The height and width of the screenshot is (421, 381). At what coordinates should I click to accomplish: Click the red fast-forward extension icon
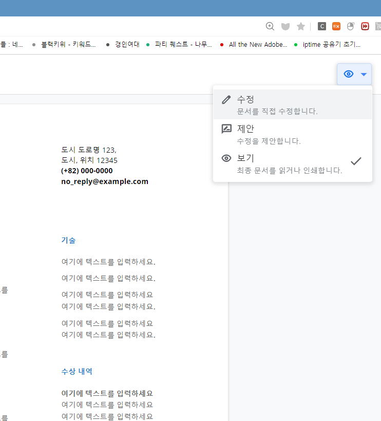[x=365, y=26]
